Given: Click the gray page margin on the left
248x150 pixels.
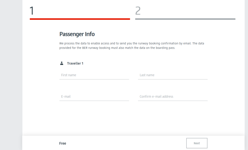Looking at the screenshot, I should click(x=11, y=75).
